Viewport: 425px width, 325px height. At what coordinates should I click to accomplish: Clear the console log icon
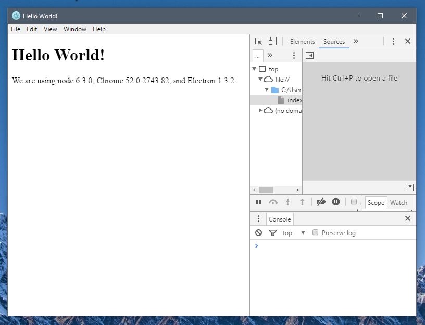pyautogui.click(x=258, y=233)
